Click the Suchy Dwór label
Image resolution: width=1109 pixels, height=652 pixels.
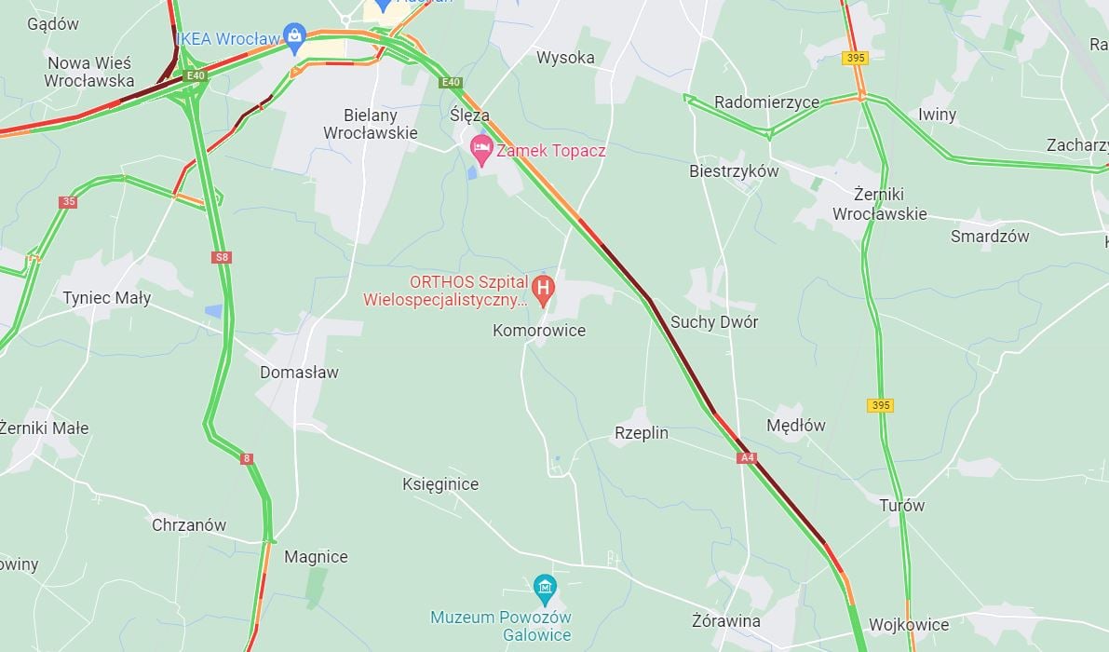click(714, 322)
